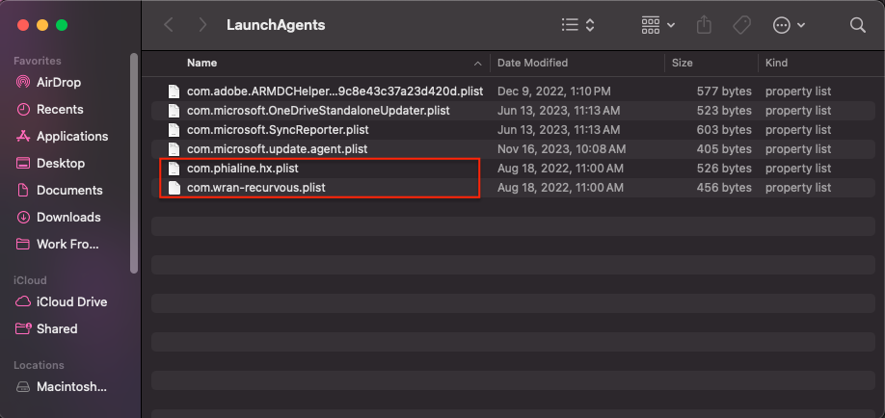Go back with left chevron
Screen dimensions: 885x418
point(169,24)
